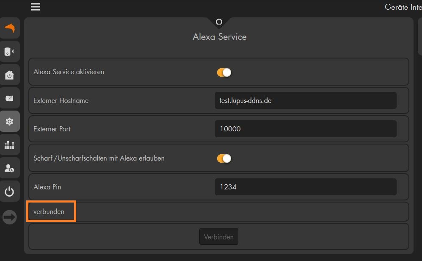Open the statistics bar chart icon
Screen dimensions: 422x261
[10, 145]
